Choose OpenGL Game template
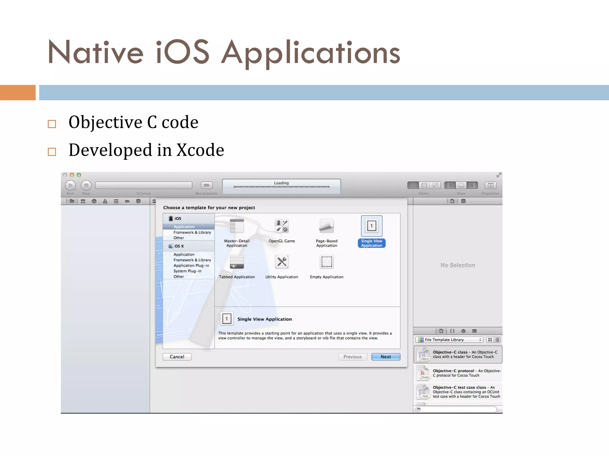Screen dimensions: 609x456 (x=282, y=231)
